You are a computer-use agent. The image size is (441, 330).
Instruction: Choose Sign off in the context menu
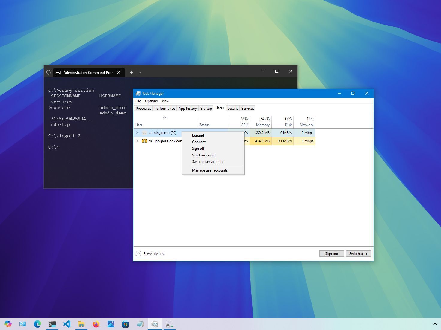click(198, 149)
